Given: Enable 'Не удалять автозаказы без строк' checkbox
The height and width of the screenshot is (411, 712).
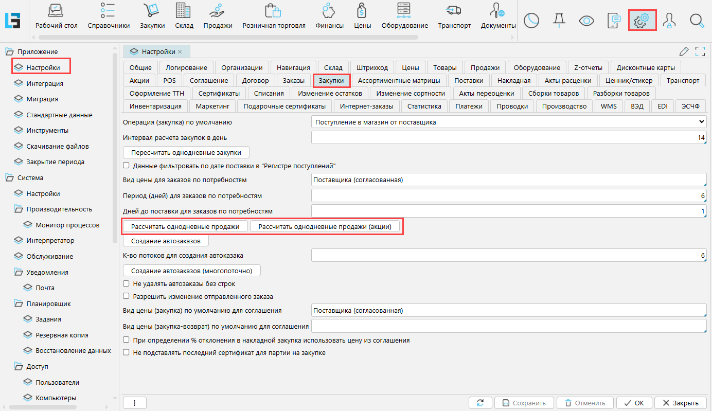Looking at the screenshot, I should [126, 284].
